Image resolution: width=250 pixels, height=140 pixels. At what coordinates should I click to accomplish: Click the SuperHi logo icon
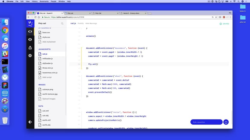point(30,23)
